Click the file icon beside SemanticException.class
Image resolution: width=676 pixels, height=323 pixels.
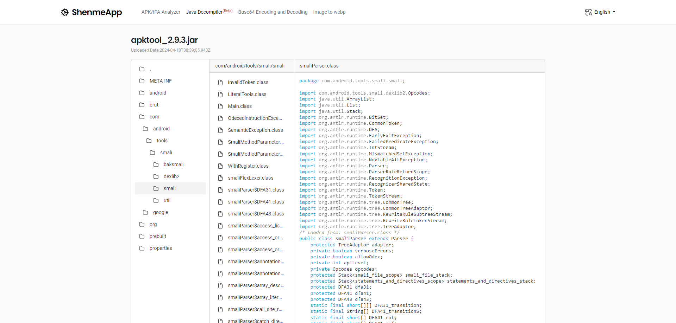pos(220,130)
